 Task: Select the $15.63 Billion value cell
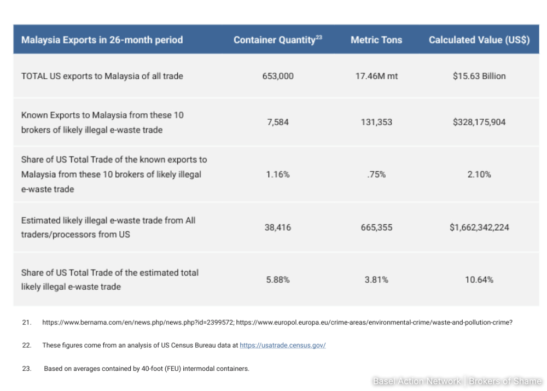click(479, 76)
